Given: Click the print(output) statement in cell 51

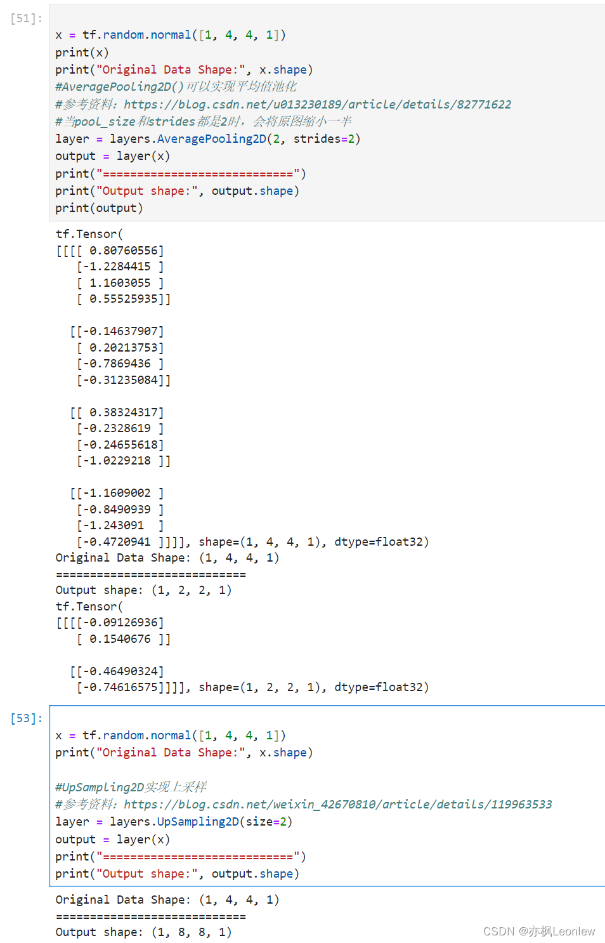Looking at the screenshot, I should coord(98,208).
